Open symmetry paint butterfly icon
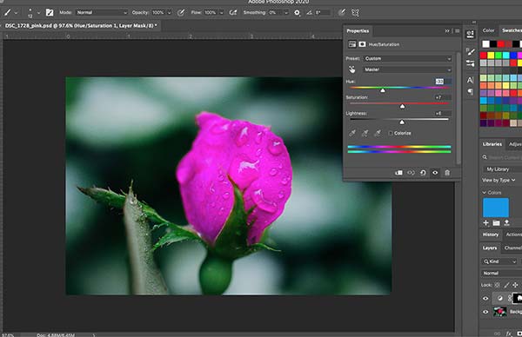522x337 pixels. click(355, 13)
